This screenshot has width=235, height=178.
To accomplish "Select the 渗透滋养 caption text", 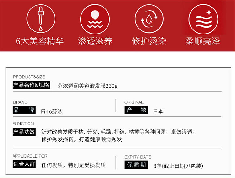I will 95,41.
